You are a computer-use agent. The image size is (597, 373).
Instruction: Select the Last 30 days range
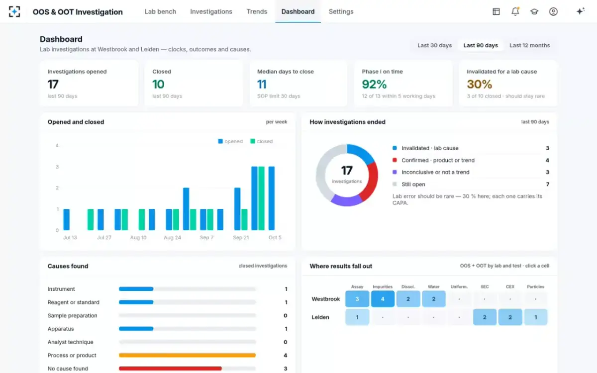click(434, 45)
